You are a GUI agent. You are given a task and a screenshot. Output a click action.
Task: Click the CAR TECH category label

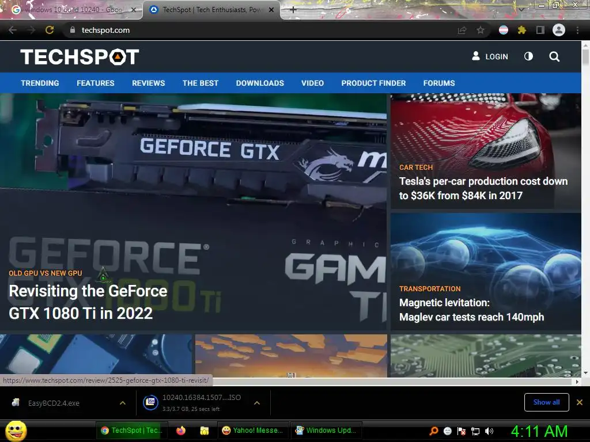416,167
